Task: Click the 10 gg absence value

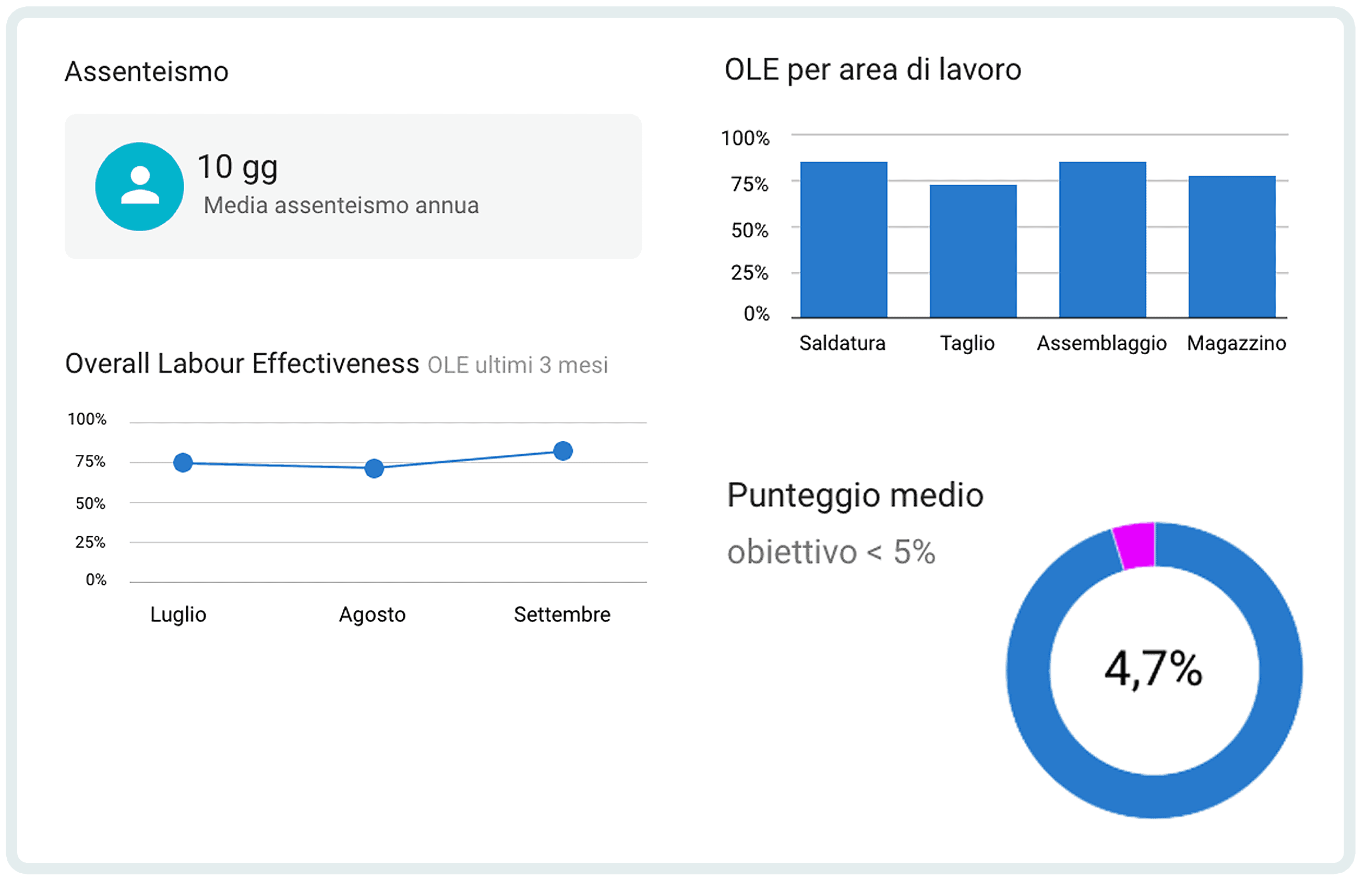Action: [x=238, y=167]
